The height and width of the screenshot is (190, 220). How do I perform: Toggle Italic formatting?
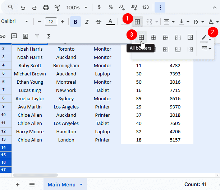pyautogui.click(x=87, y=22)
